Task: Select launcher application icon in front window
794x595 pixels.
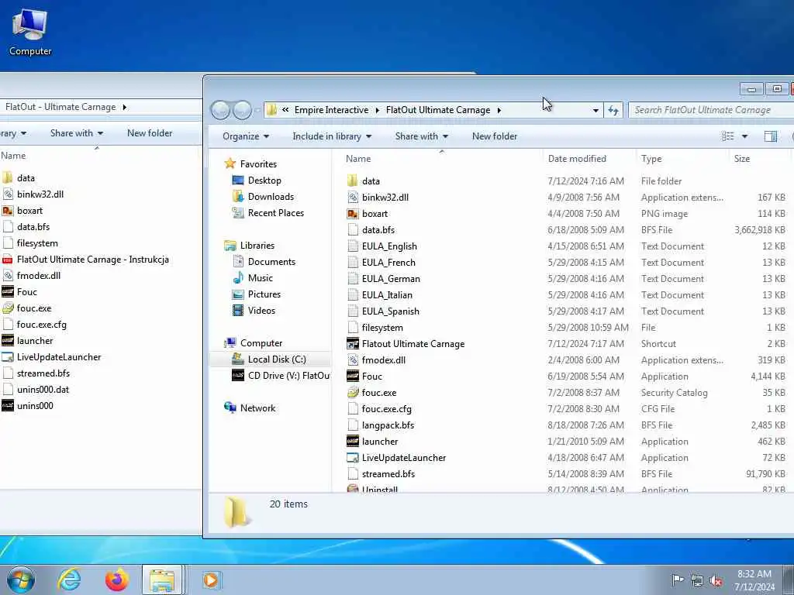Action: click(353, 441)
